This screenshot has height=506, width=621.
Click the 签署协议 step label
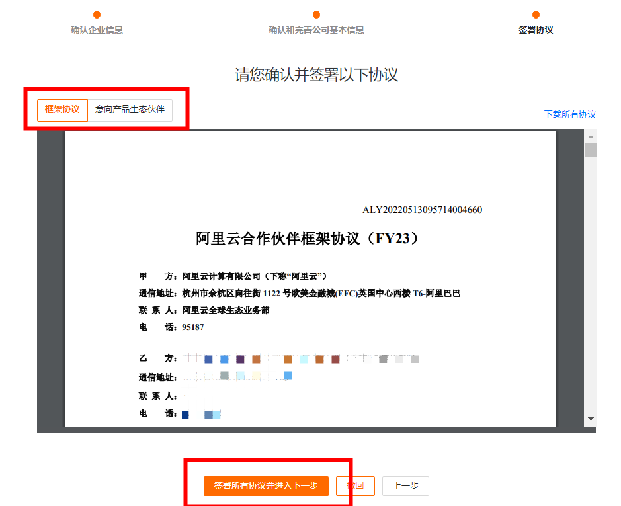pos(536,30)
